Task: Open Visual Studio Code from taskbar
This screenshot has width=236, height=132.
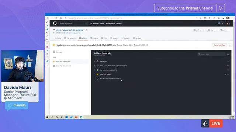Action: pyautogui.click(x=66, y=117)
